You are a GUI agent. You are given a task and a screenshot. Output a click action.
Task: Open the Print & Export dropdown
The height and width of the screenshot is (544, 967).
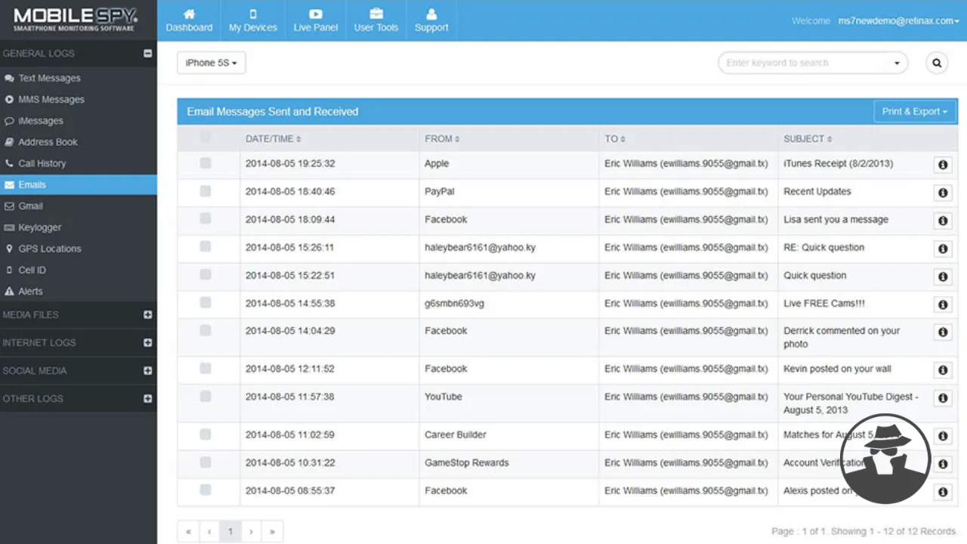[x=915, y=112]
